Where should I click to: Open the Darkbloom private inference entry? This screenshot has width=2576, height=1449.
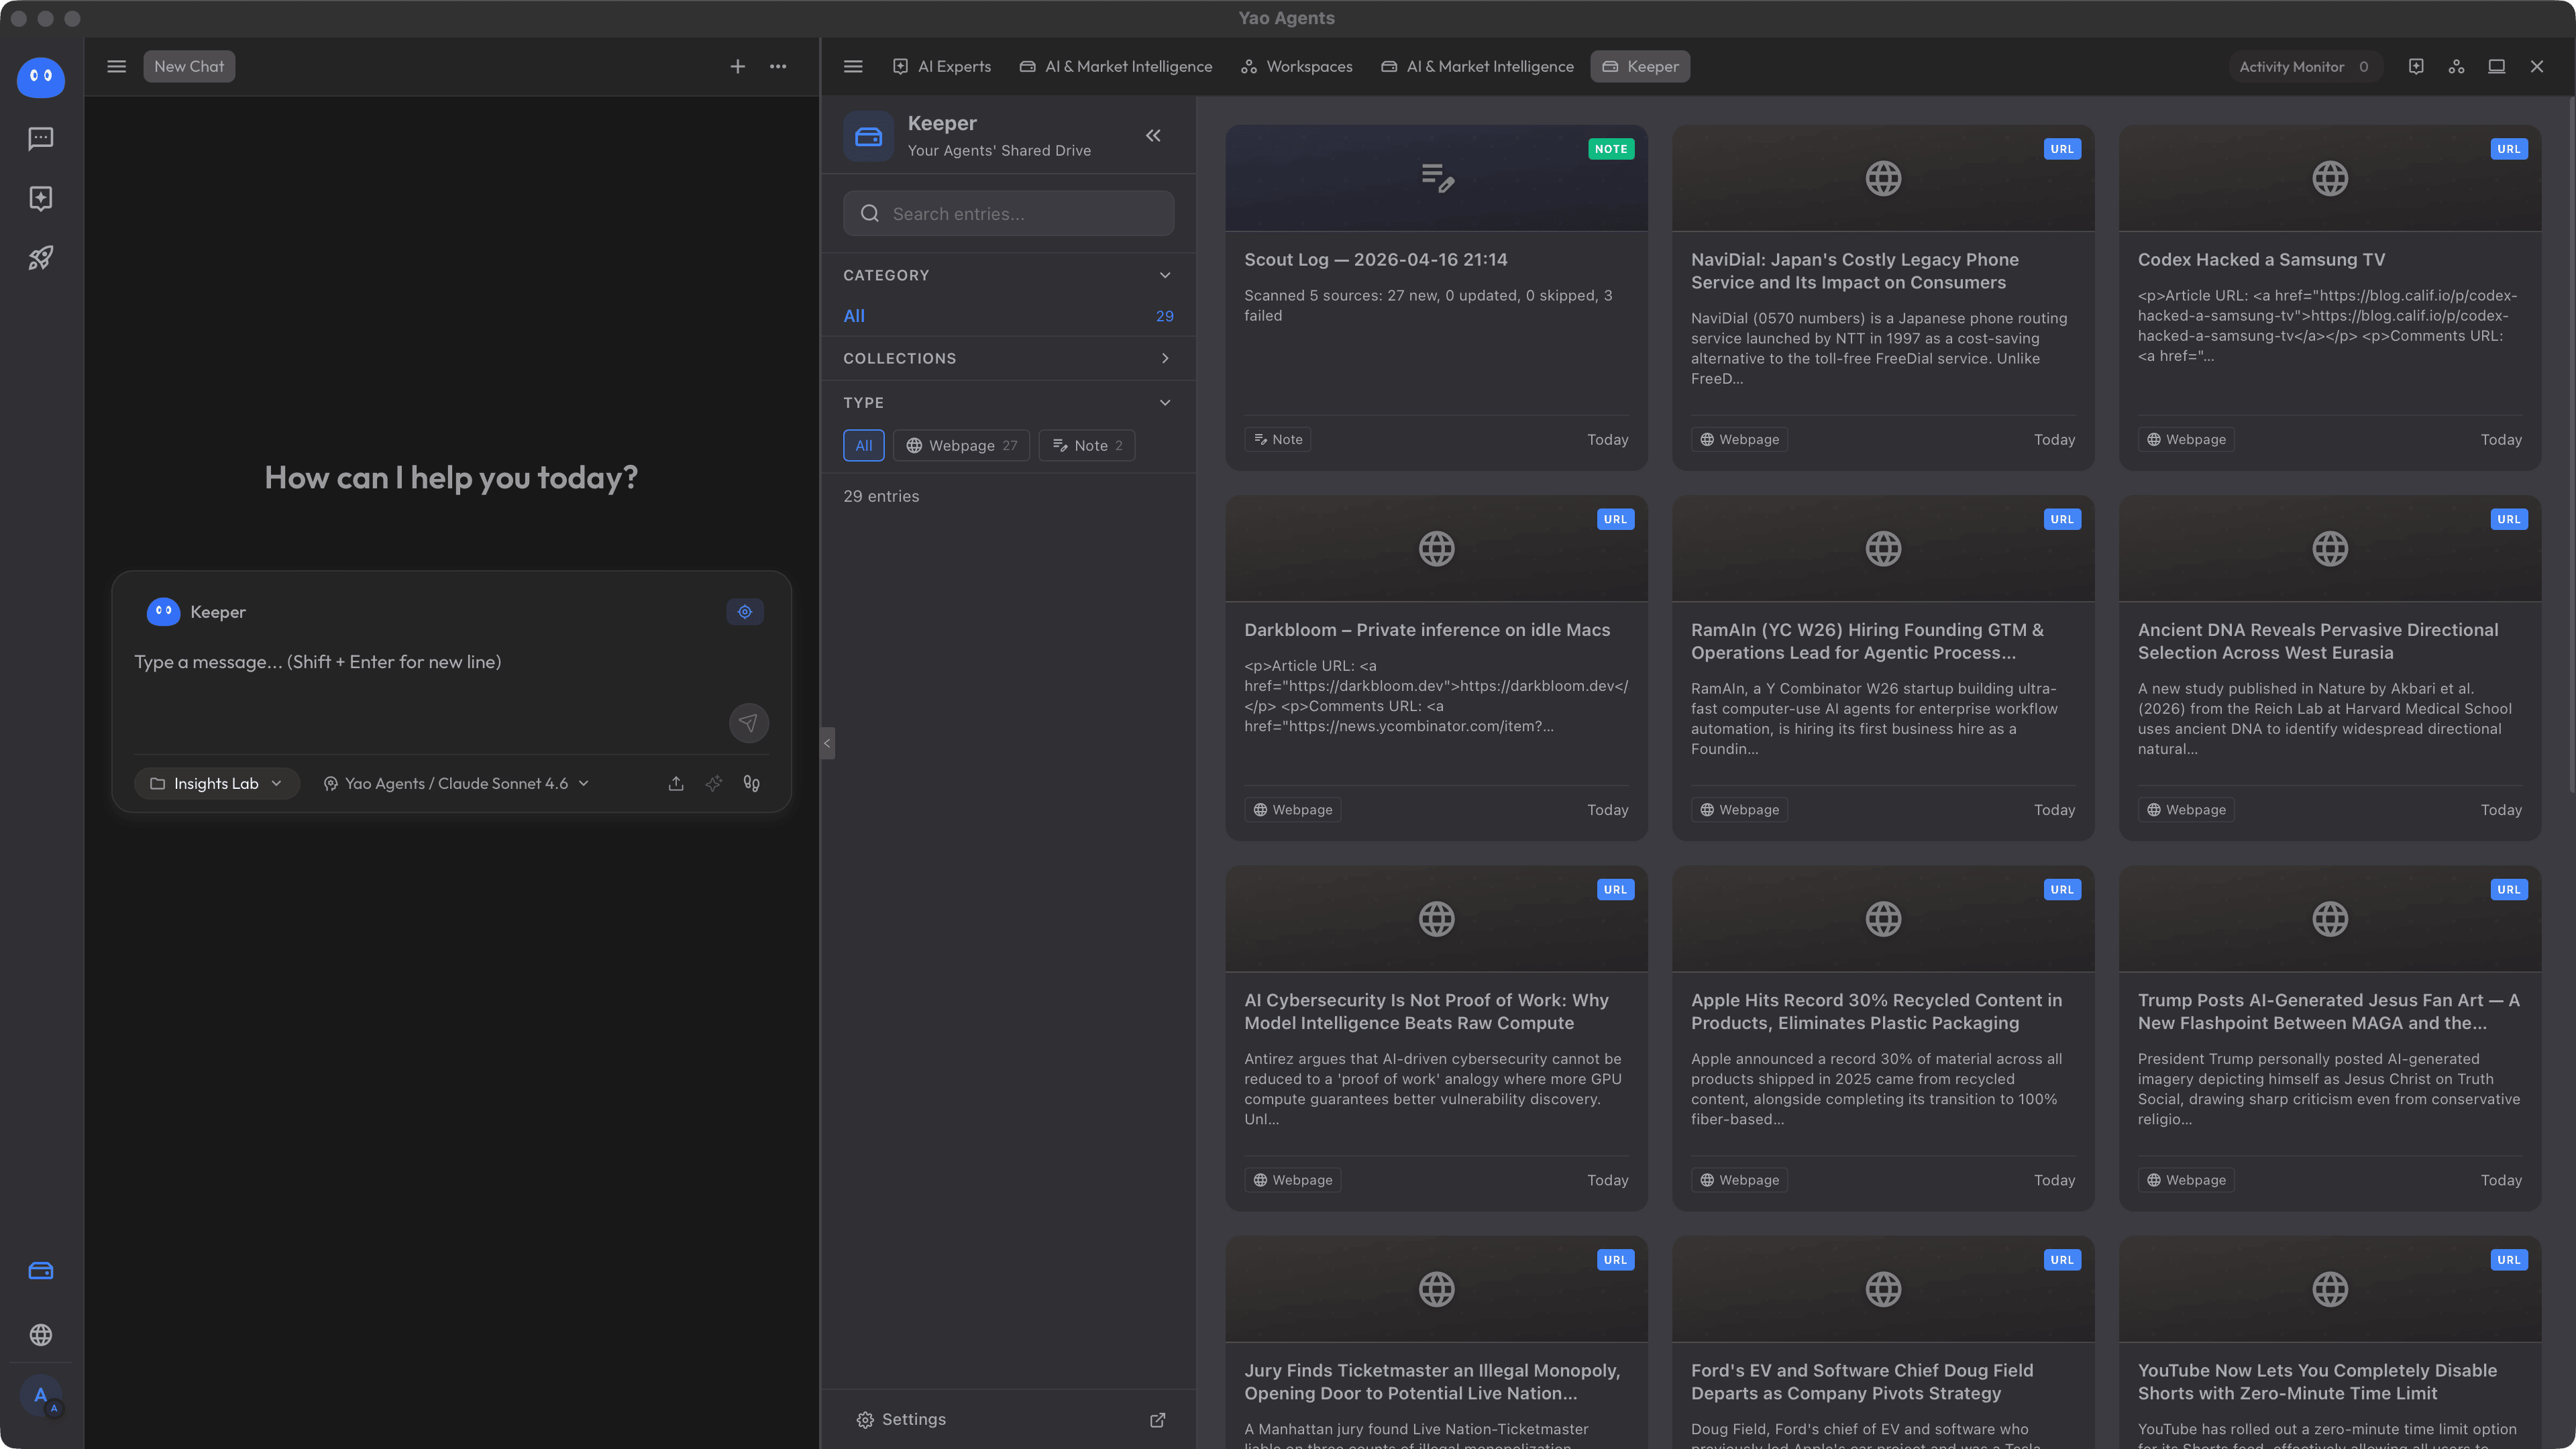pos(1436,668)
